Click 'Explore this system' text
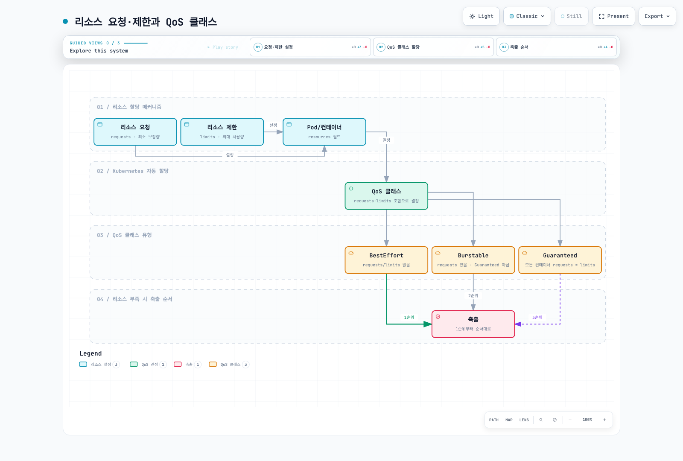Viewport: 683px width, 461px height. 99,51
